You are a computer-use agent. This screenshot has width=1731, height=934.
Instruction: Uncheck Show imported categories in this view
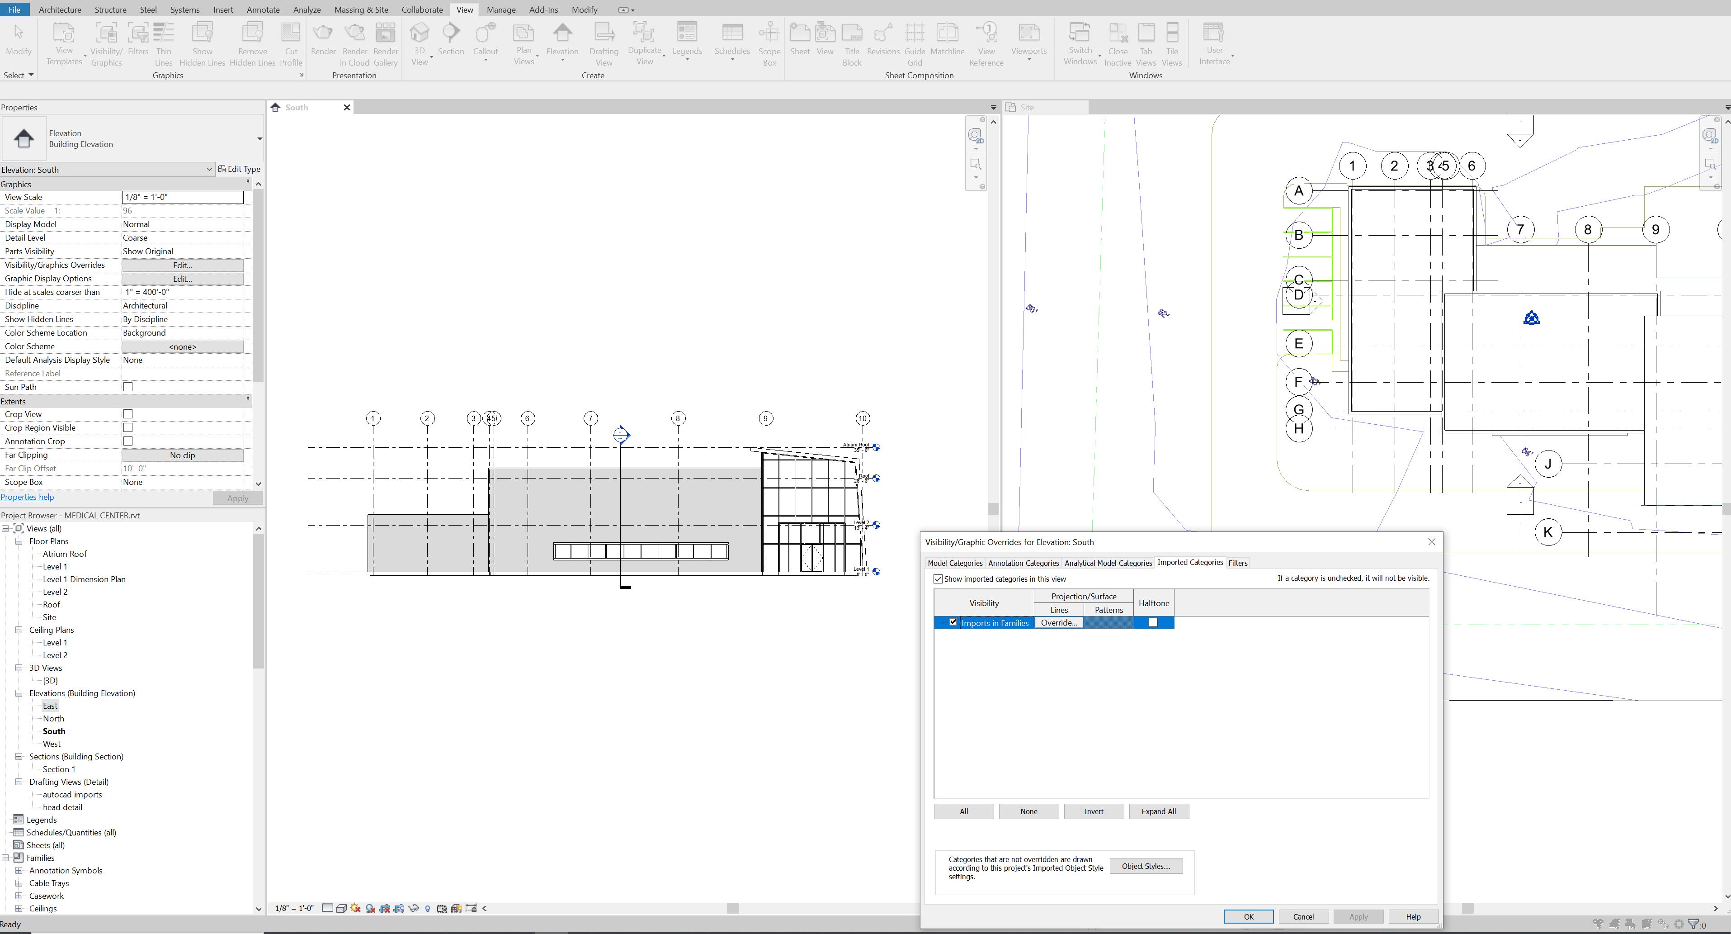[939, 579]
